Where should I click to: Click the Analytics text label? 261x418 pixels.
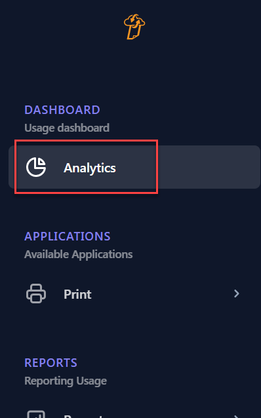click(90, 168)
